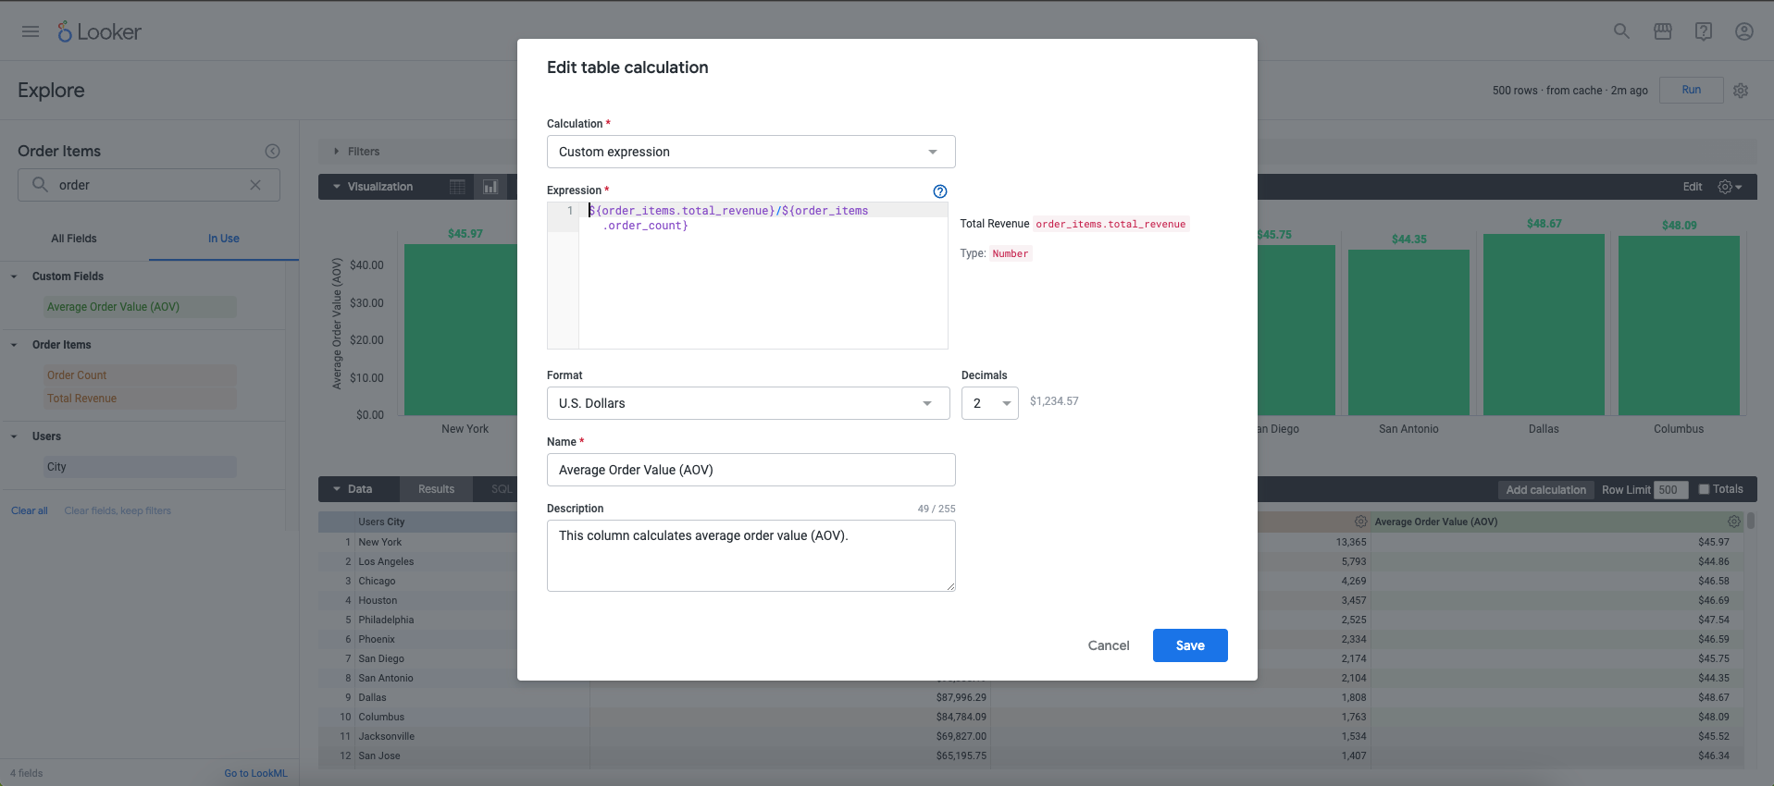Image resolution: width=1774 pixels, height=786 pixels.
Task: Click the $45.97 AOV cell
Action: [1713, 542]
